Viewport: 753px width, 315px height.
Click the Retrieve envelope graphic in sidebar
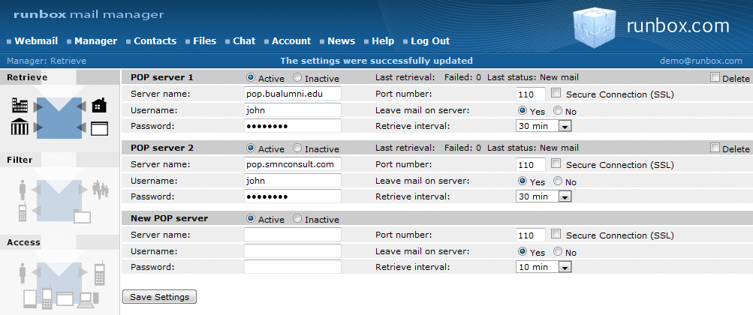[59, 118]
